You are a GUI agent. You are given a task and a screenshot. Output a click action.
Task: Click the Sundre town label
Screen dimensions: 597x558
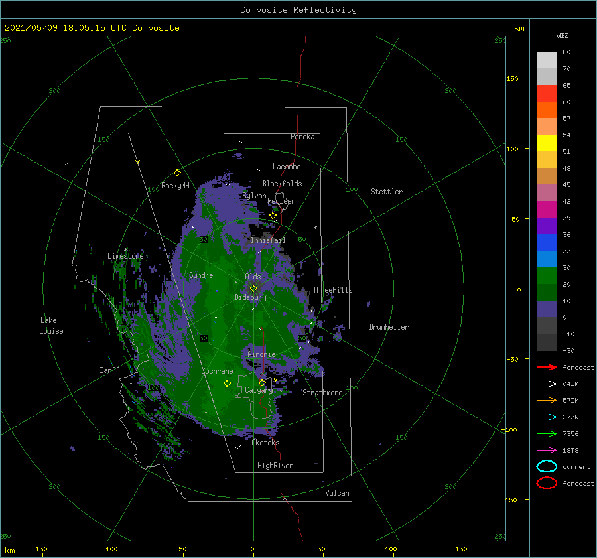[201, 275]
